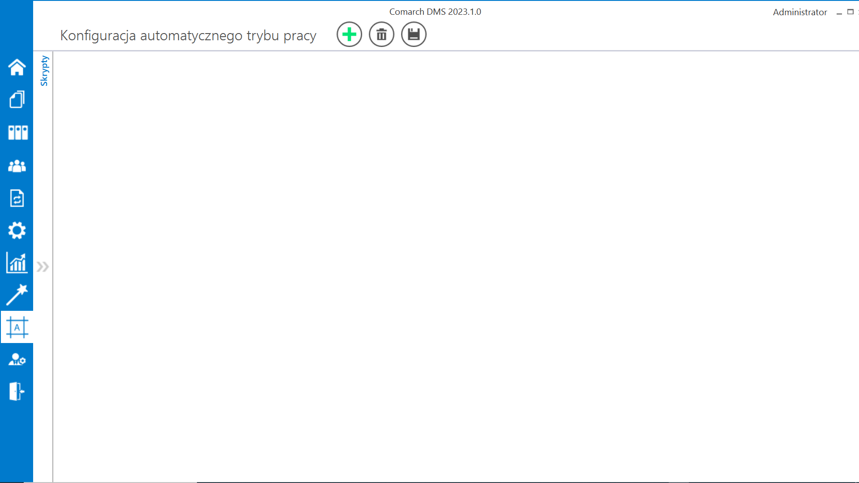Open the workflow definitions document icon
859x483 pixels.
click(17, 198)
